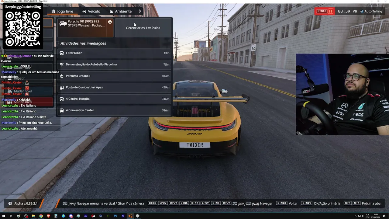389x219 pixels.
Task: Click the red BTN18 pause indicator
Action: (x=325, y=11)
